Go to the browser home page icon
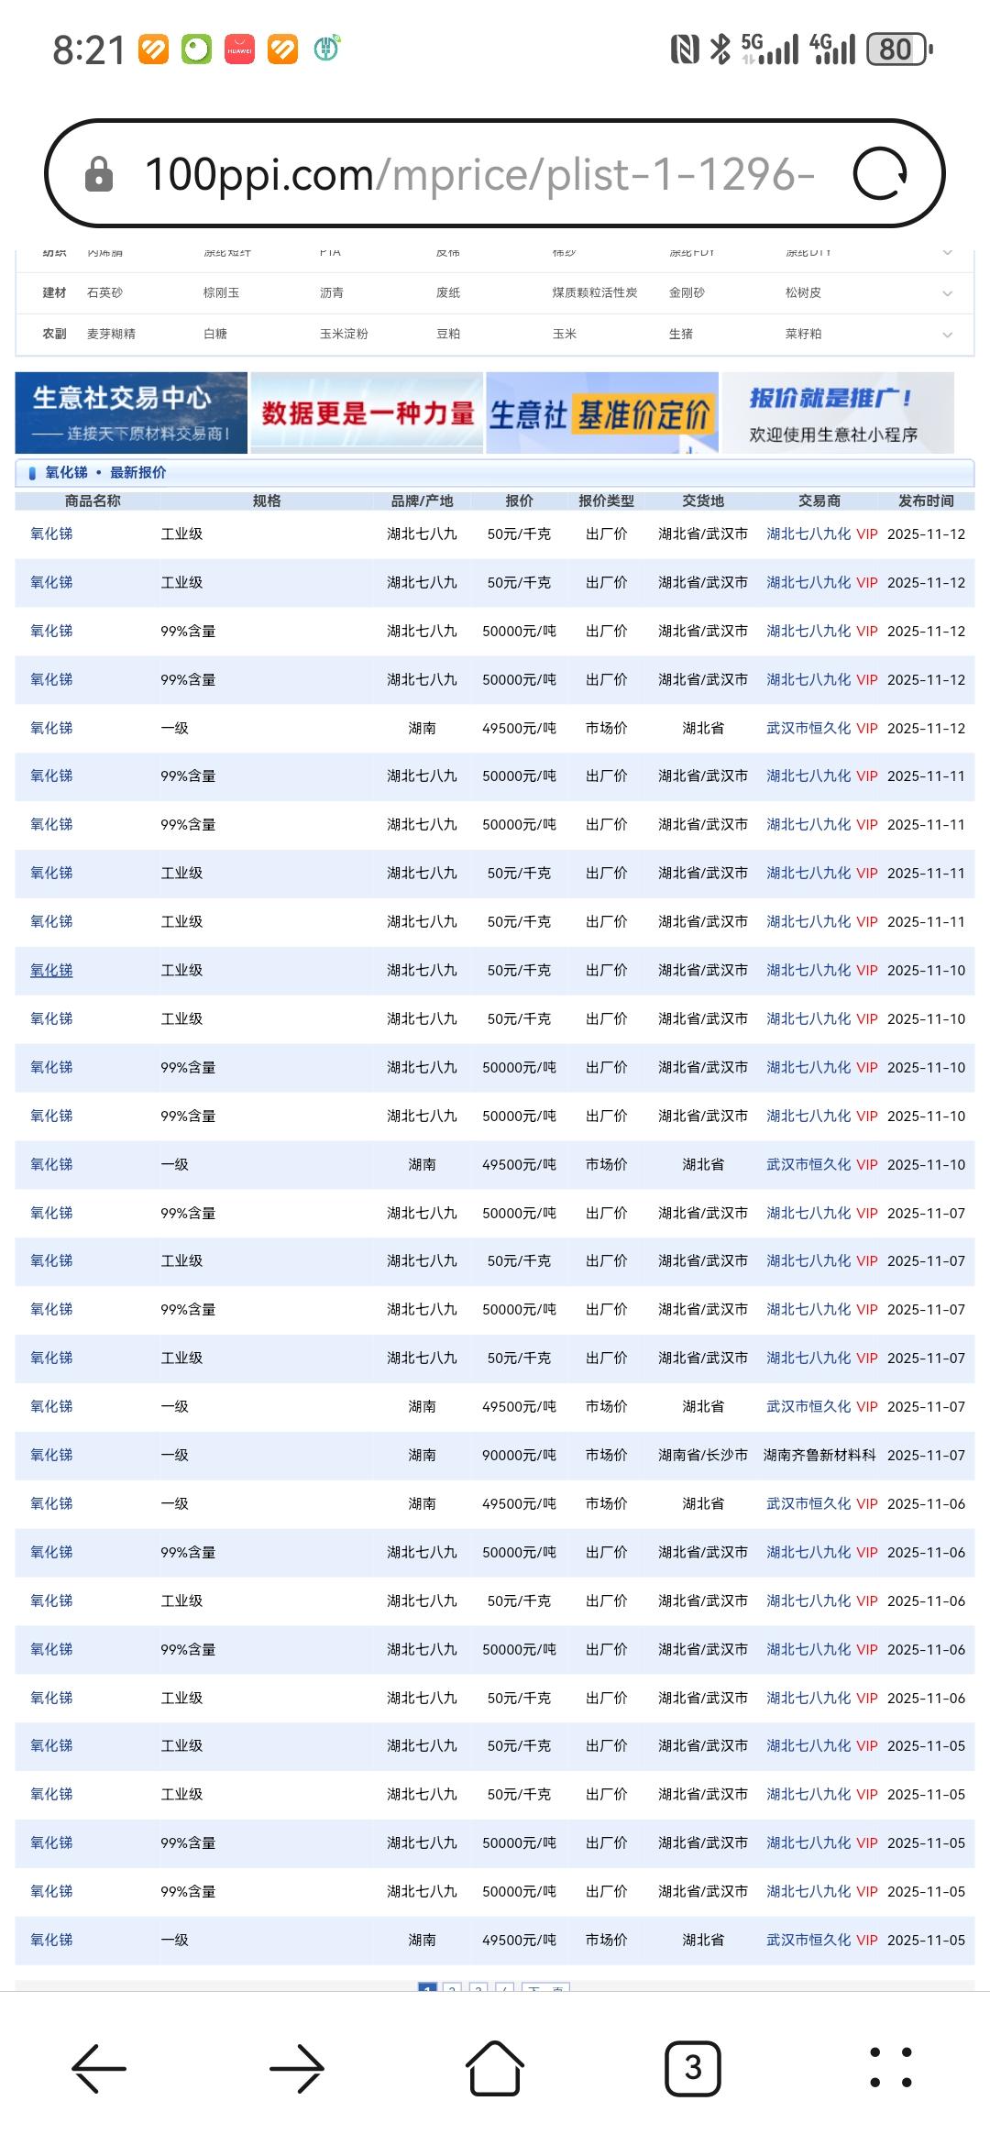The height and width of the screenshot is (2145, 990). coord(495,2069)
